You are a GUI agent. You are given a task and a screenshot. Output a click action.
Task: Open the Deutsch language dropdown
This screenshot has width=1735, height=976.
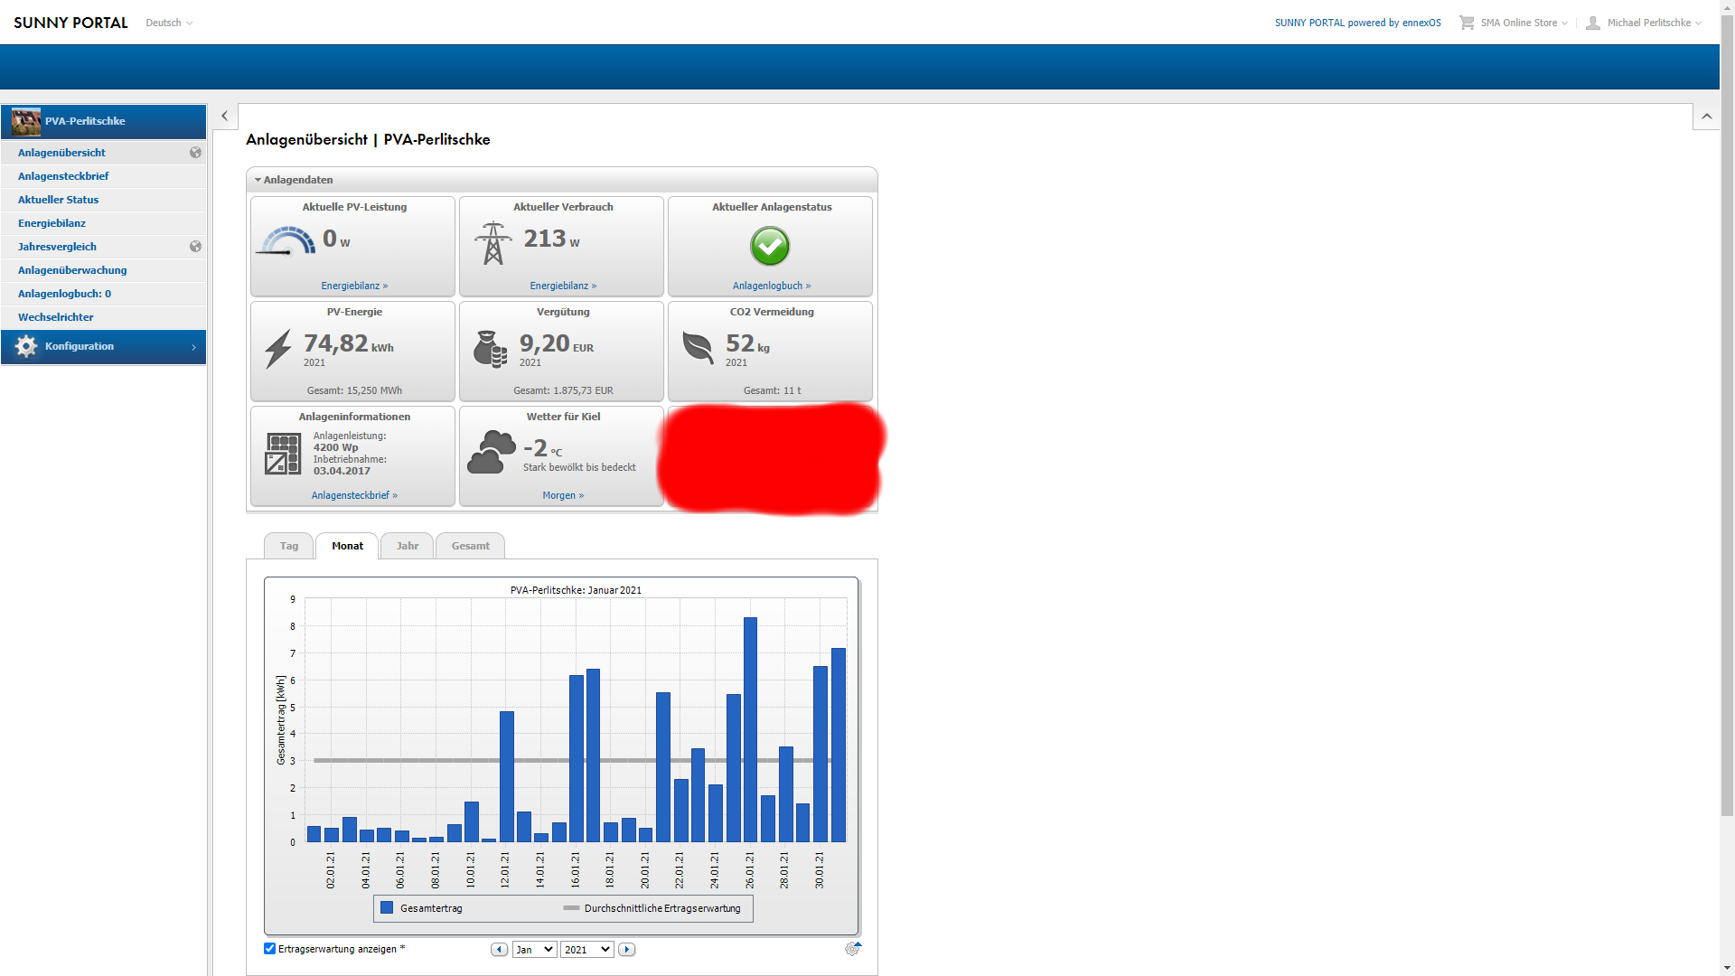169,23
